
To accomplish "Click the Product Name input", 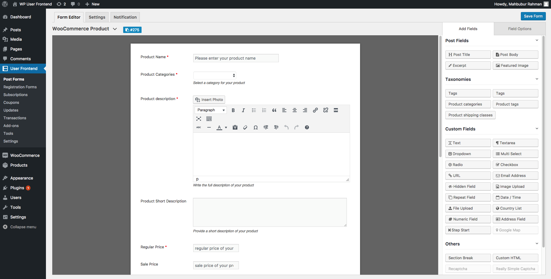I will click(236, 58).
